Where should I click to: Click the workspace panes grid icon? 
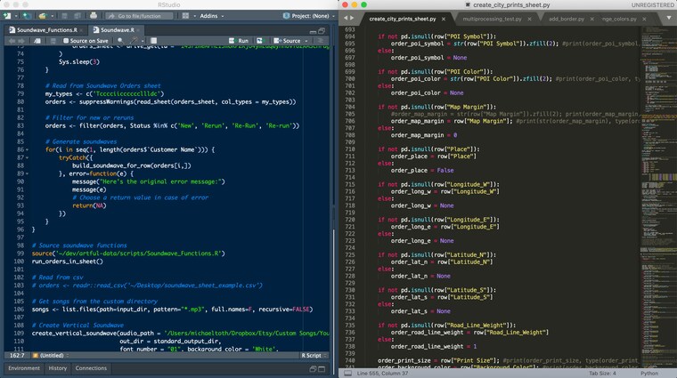tap(185, 15)
